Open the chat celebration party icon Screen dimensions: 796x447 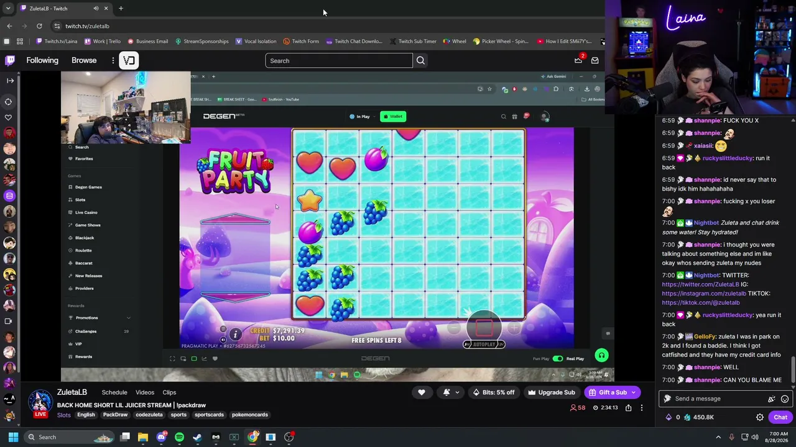772,399
